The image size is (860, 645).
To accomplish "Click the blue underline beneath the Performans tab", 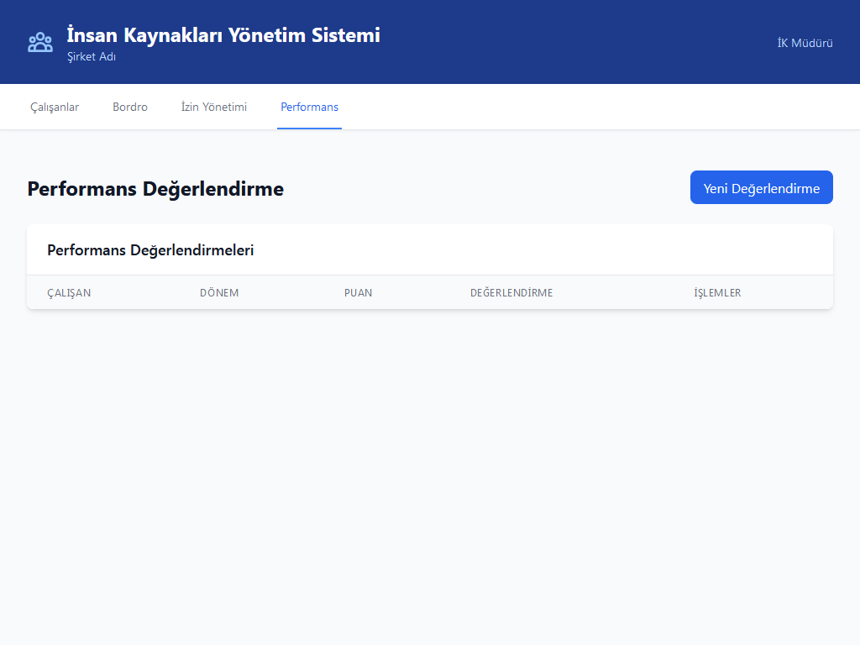I will [309, 128].
